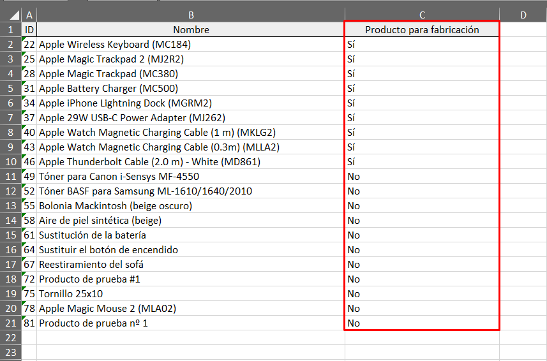Screen dimensions: 547x361
Task: Select cell Apple Wireless Keyboard (MC184)
Action: [x=191, y=44]
